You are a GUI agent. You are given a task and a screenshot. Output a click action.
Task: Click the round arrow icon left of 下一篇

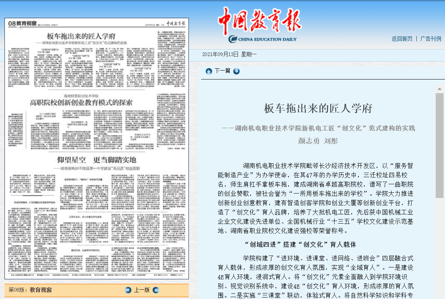click(x=209, y=71)
